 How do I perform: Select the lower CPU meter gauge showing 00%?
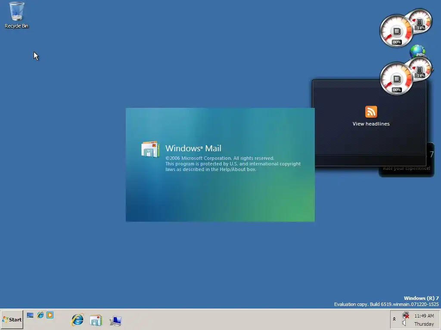tap(396, 79)
